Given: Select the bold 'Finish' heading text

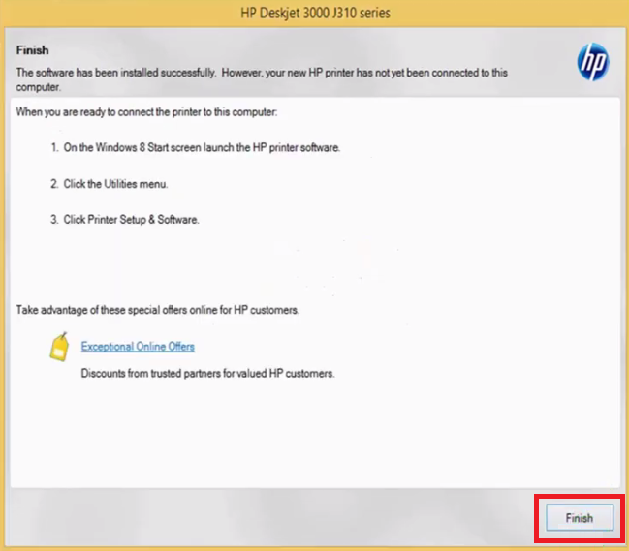Looking at the screenshot, I should coord(33,50).
